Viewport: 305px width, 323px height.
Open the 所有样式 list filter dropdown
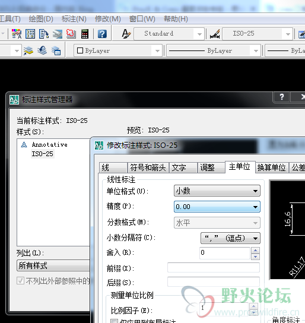click(x=53, y=265)
